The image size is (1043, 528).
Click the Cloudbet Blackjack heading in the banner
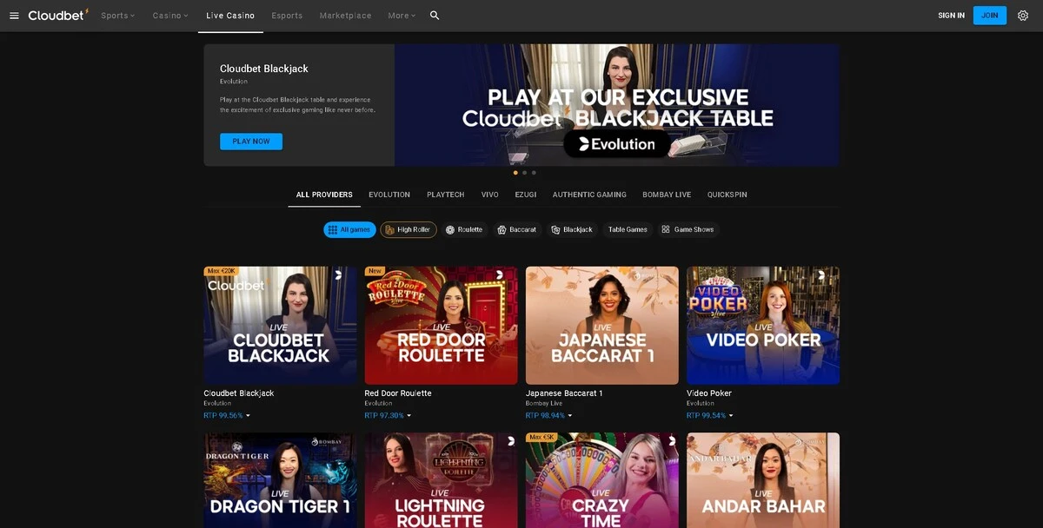point(264,69)
